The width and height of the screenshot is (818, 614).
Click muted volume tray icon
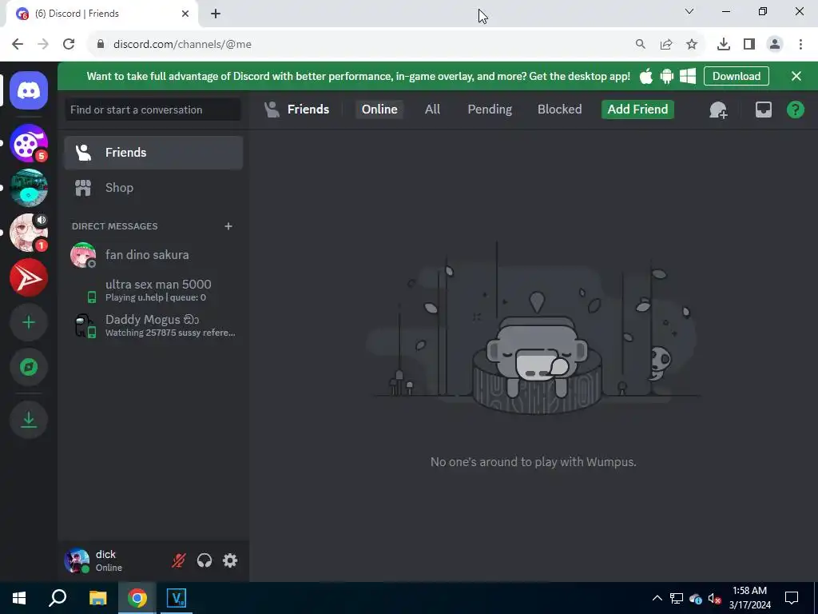(x=714, y=598)
